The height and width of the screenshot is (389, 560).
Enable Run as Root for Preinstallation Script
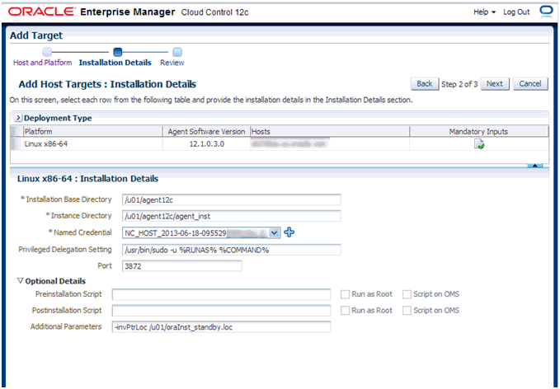pyautogui.click(x=345, y=294)
